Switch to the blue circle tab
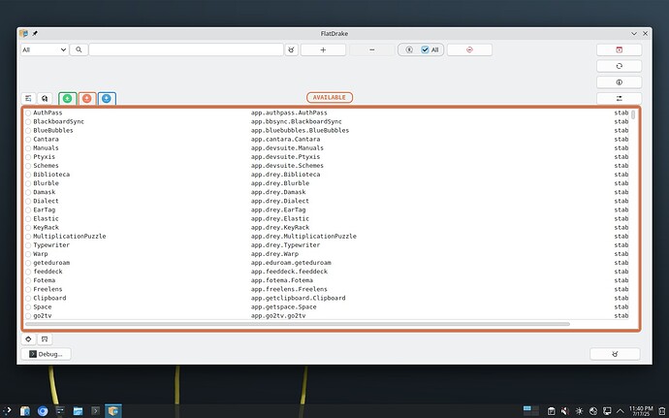 [x=107, y=99]
